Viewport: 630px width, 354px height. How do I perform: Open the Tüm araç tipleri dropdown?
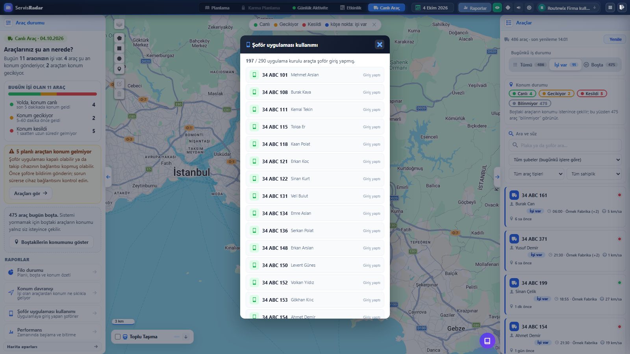click(x=536, y=174)
